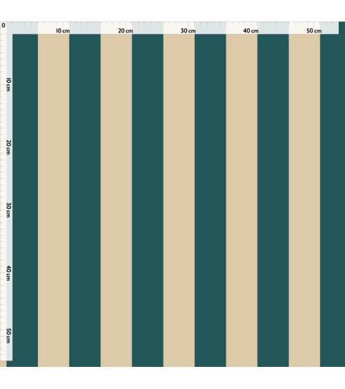Click the '20 cm' label on left ruler

(x=8, y=147)
